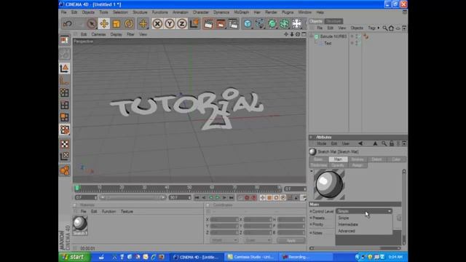The image size is (466, 262).
Task: Click Render Active View clapperboard icon
Action: [x=209, y=24]
